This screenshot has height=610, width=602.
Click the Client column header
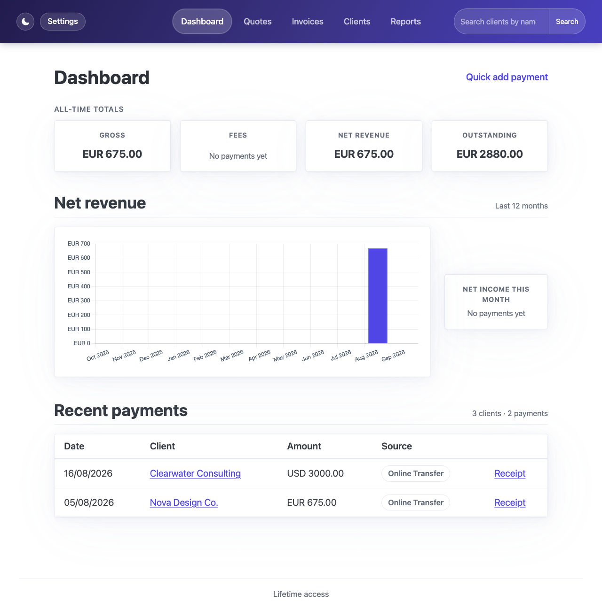[162, 446]
